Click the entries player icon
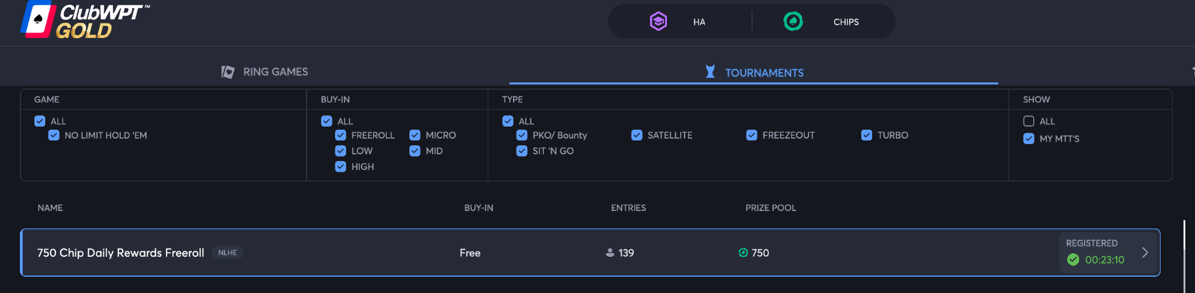This screenshot has height=293, width=1195. pyautogui.click(x=610, y=253)
